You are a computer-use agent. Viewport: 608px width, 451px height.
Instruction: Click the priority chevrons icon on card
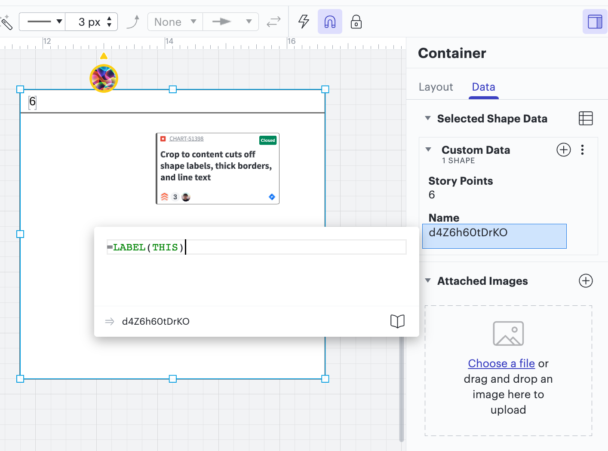[x=165, y=197]
